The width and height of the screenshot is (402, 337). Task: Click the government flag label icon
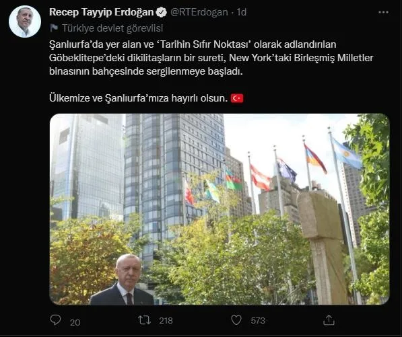pos(54,28)
